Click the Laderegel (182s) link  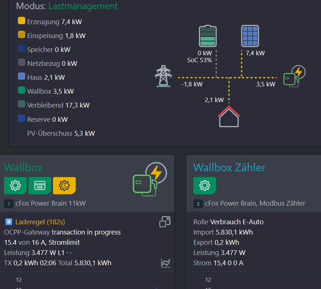tap(40, 222)
